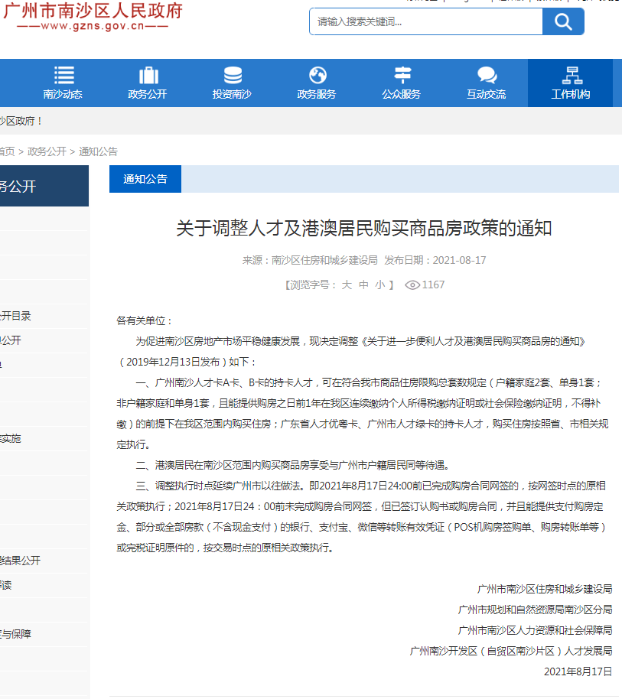Click the eye icon beside view count 1167
The image size is (622, 699).
(x=412, y=284)
